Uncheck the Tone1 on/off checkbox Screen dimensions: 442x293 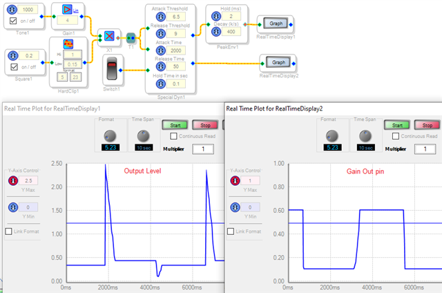tap(13, 21)
